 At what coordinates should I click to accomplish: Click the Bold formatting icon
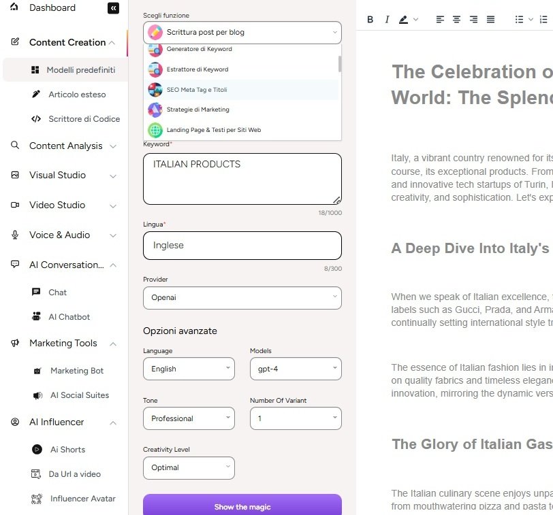click(x=370, y=20)
